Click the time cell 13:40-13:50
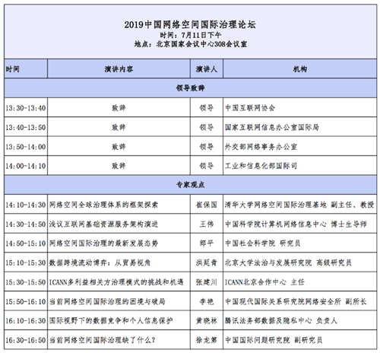 point(26,127)
